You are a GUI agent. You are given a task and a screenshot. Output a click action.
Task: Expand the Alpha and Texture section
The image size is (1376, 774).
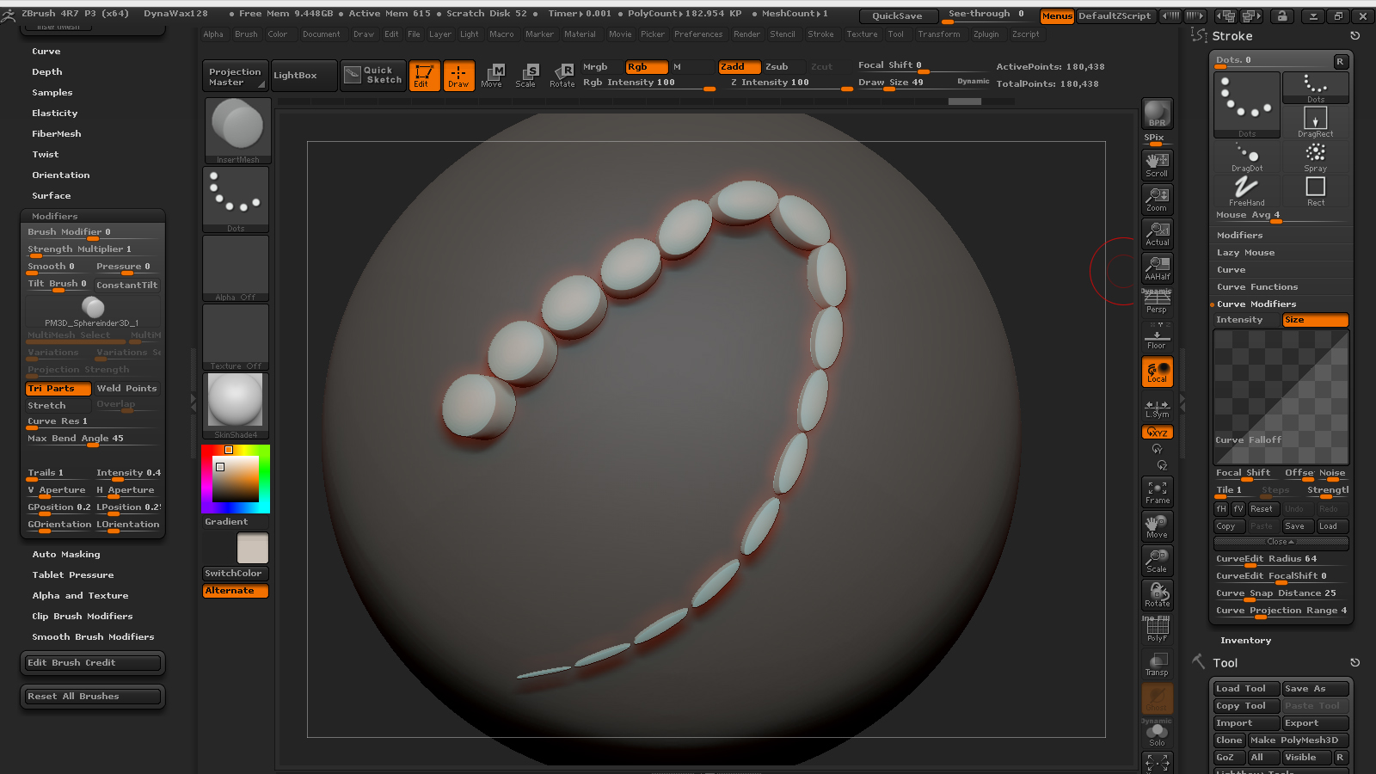click(80, 596)
